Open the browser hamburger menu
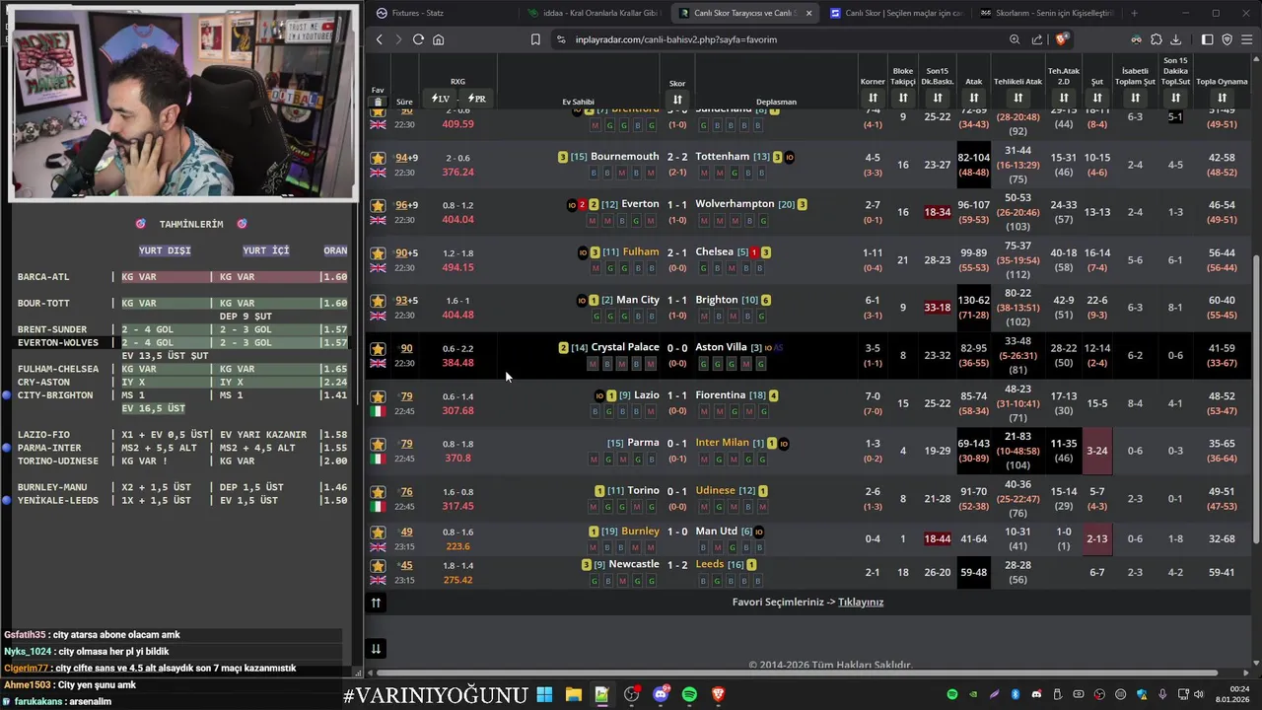Image resolution: width=1262 pixels, height=710 pixels. [x=1247, y=39]
